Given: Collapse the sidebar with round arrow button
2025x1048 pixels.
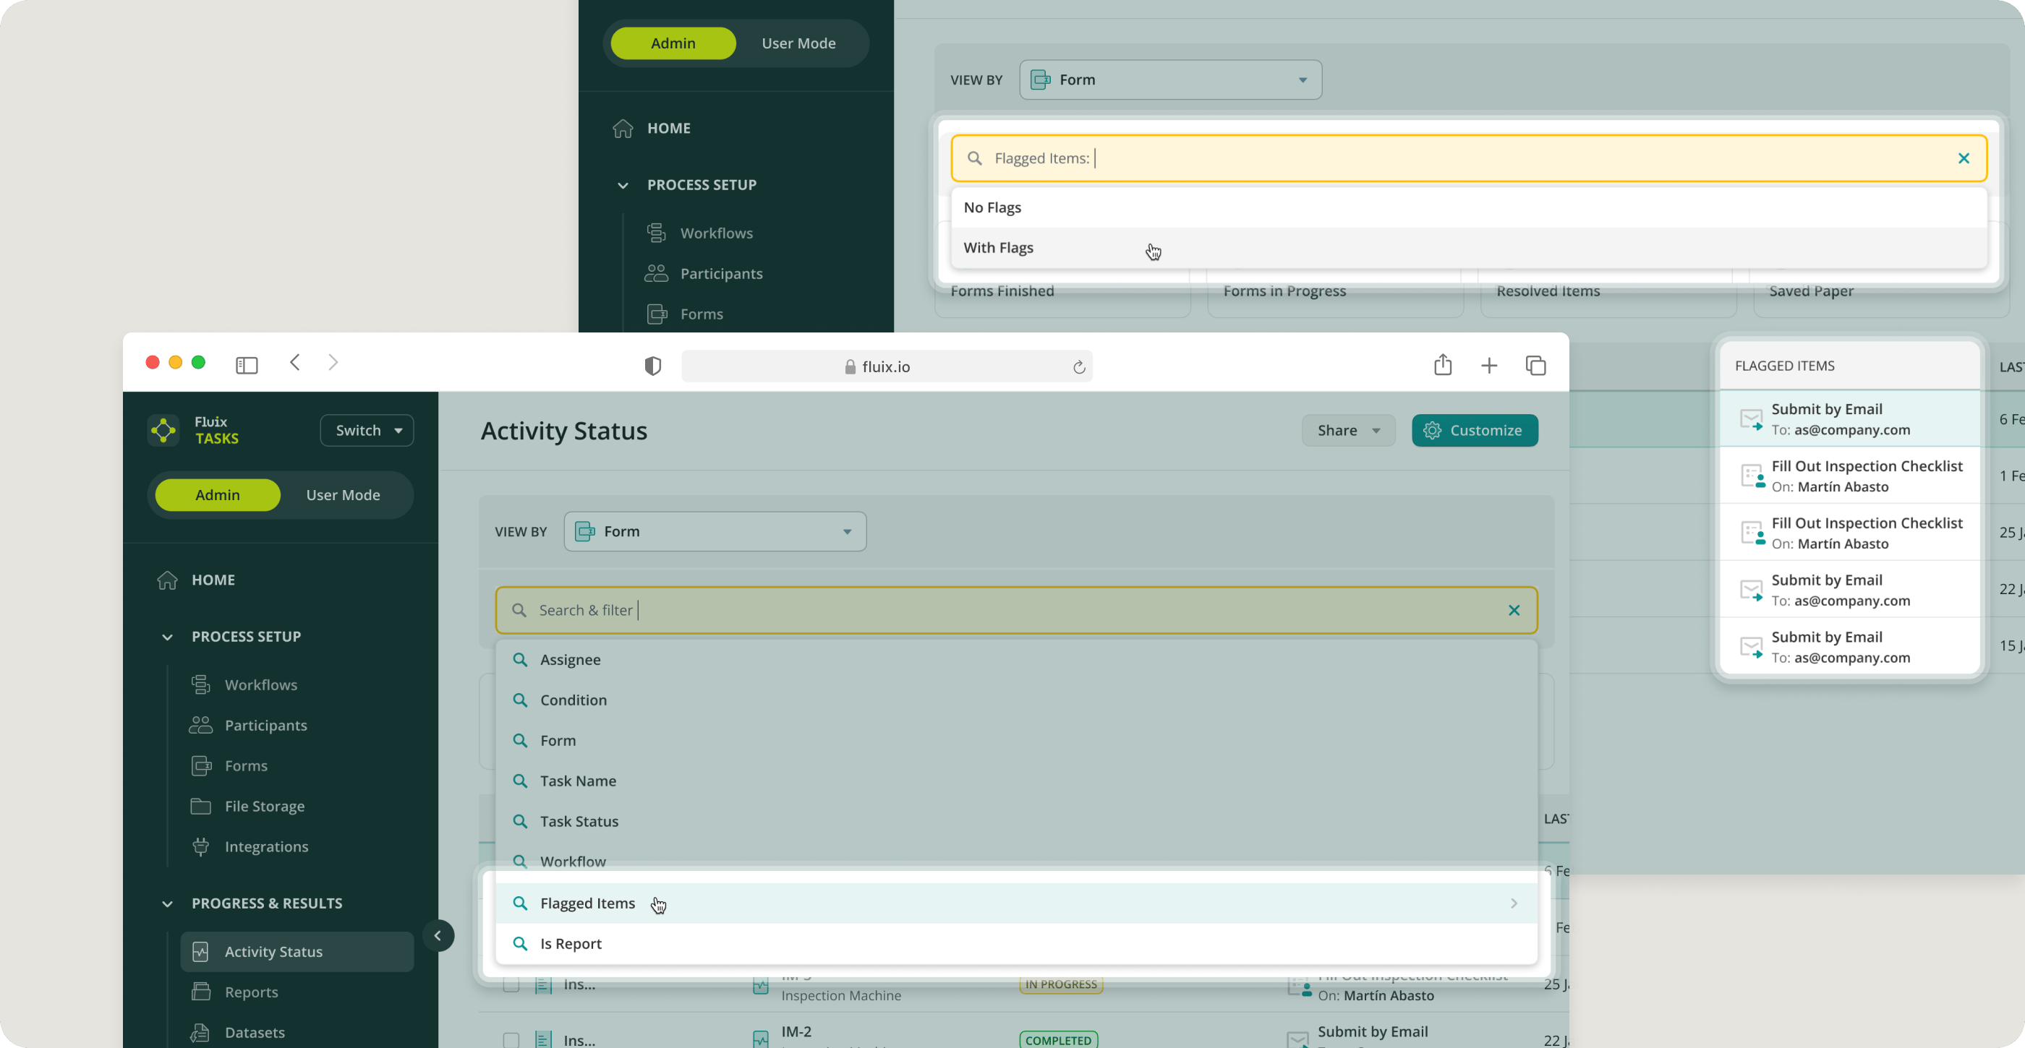Looking at the screenshot, I should pos(438,936).
